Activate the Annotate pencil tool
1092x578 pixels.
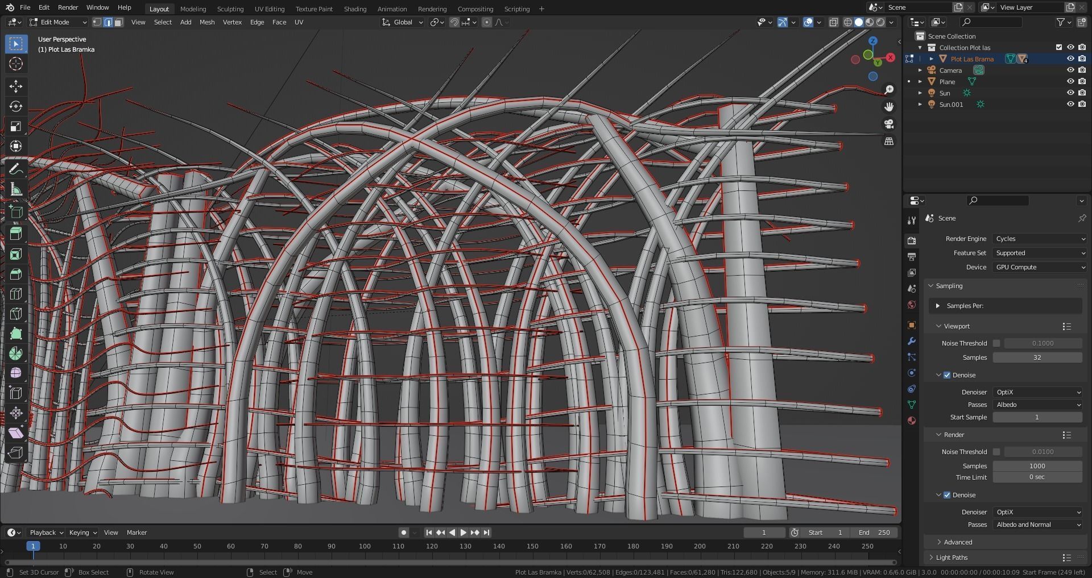point(16,169)
